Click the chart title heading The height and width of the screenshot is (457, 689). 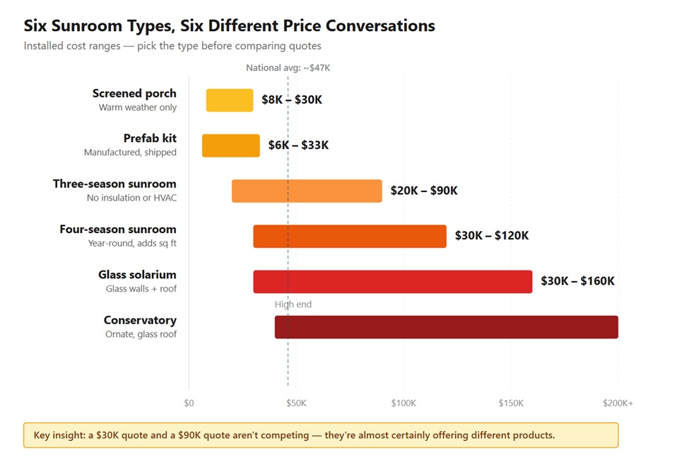(229, 26)
